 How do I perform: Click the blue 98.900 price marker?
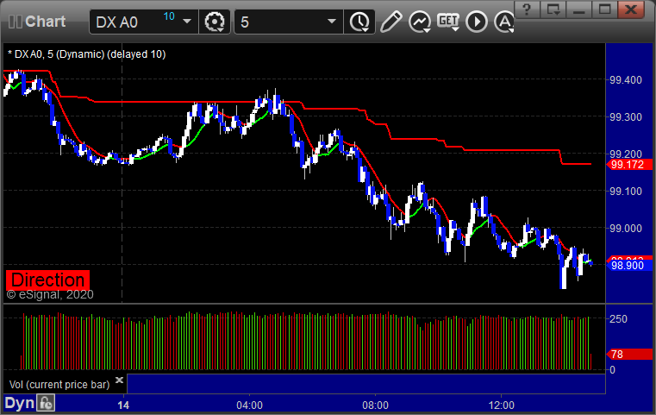(629, 265)
